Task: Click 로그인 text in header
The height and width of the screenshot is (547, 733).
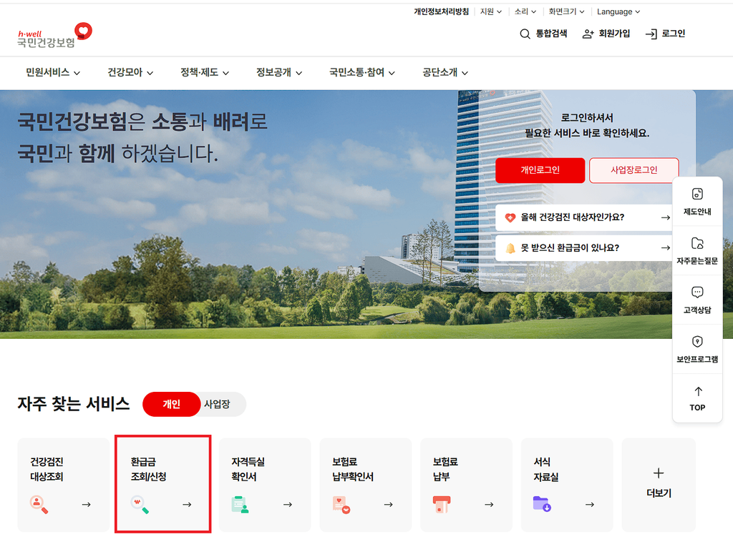Action: [x=673, y=34]
